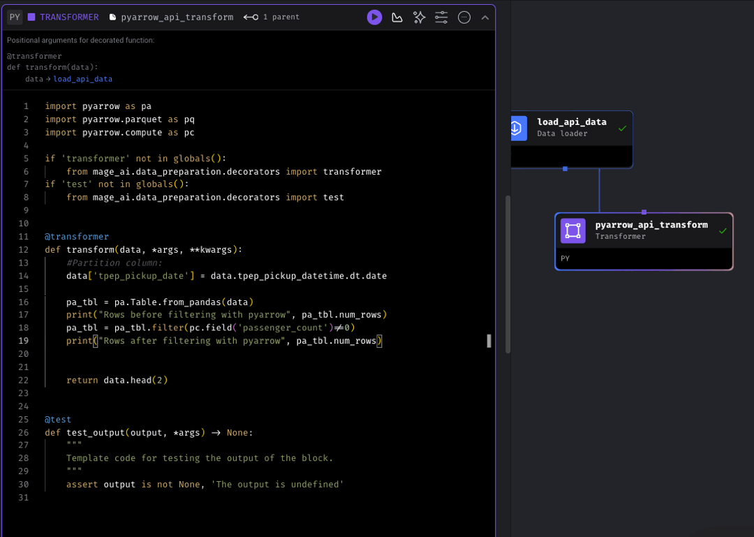
Task: Click the input port of pyarrow_api_transform node
Action: 644,212
